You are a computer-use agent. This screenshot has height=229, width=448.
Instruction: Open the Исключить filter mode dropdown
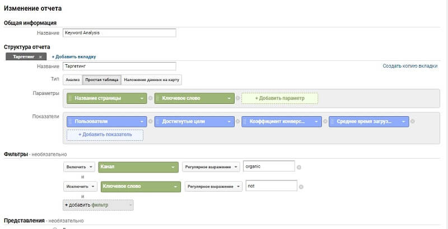[81, 186]
